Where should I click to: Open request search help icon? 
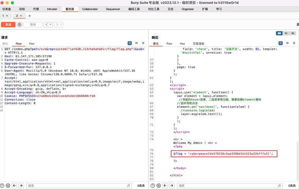coord(2,186)
